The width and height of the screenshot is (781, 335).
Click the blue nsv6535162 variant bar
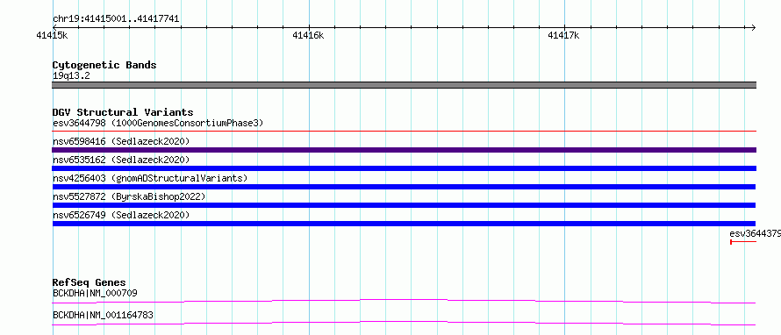point(405,168)
